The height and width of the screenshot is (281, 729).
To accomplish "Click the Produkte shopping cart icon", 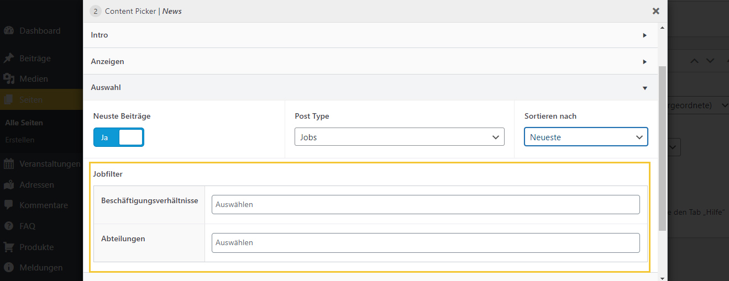I will (9, 247).
